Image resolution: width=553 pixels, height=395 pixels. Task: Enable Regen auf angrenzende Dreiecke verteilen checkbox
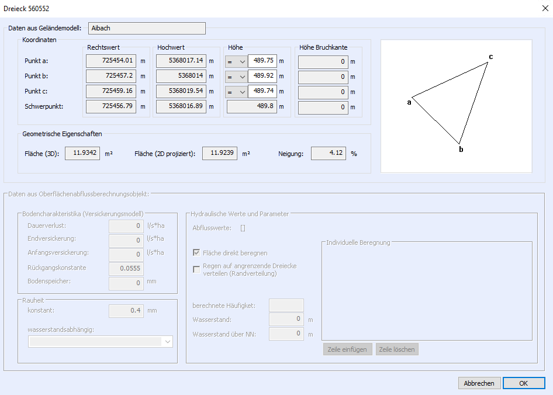click(x=197, y=269)
